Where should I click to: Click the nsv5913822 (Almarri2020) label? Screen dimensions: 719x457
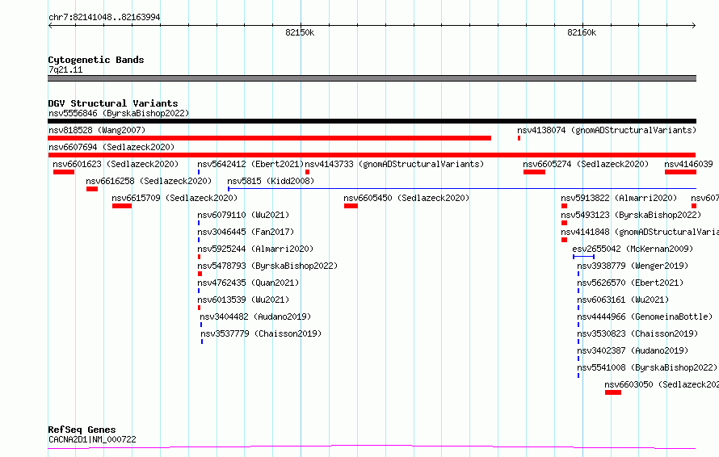click(x=619, y=198)
